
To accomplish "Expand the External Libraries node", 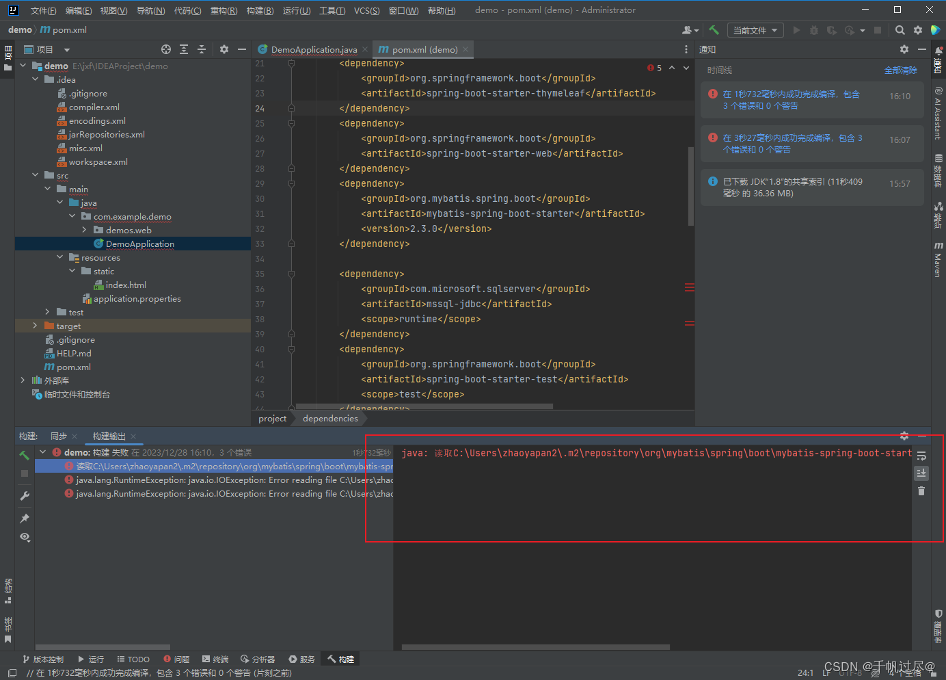I will pos(23,380).
